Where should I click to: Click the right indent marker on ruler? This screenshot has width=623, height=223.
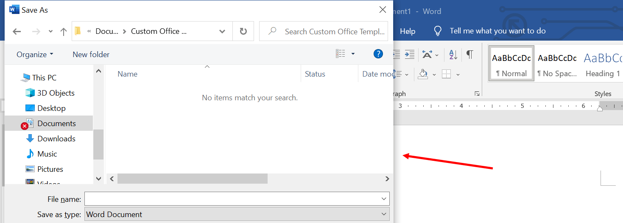pos(599,109)
